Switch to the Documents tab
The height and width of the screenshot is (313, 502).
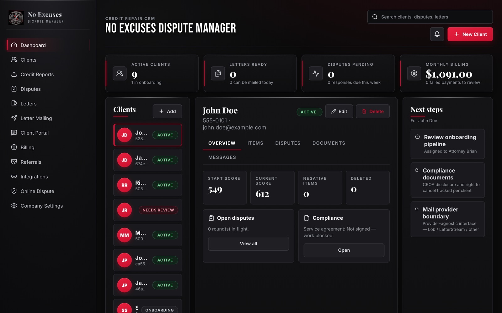[x=328, y=143]
